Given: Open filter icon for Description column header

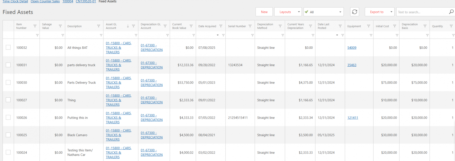Looking at the screenshot, I should (99, 26).
